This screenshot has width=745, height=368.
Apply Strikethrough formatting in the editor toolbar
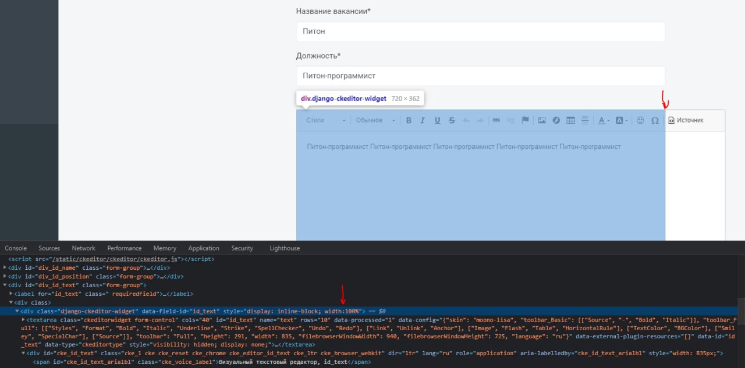(452, 120)
